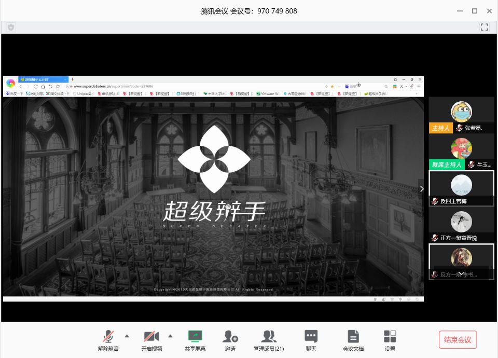Close the blue browser tab
This screenshot has height=358, width=498.
(x=65, y=79)
